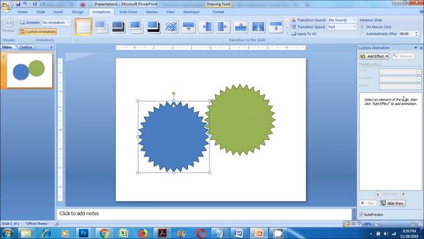Viewport: 424px width, 239px height.
Task: Adjust Automatically After time spinner
Action: 417,34
